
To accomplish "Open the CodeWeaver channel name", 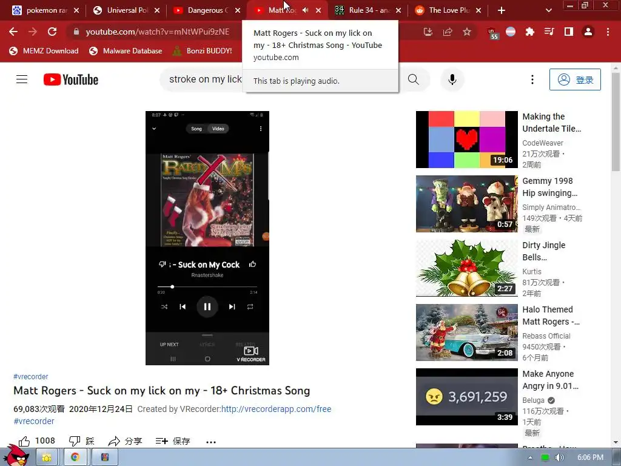I will [543, 143].
